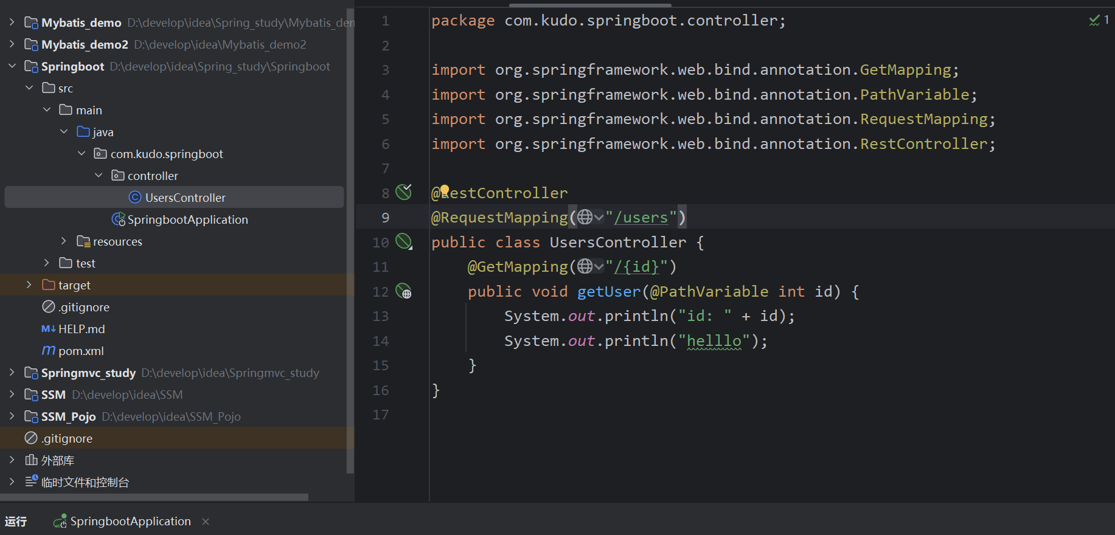The image size is (1115, 535).
Task: Expand the test folder chevron
Action: coord(47,263)
